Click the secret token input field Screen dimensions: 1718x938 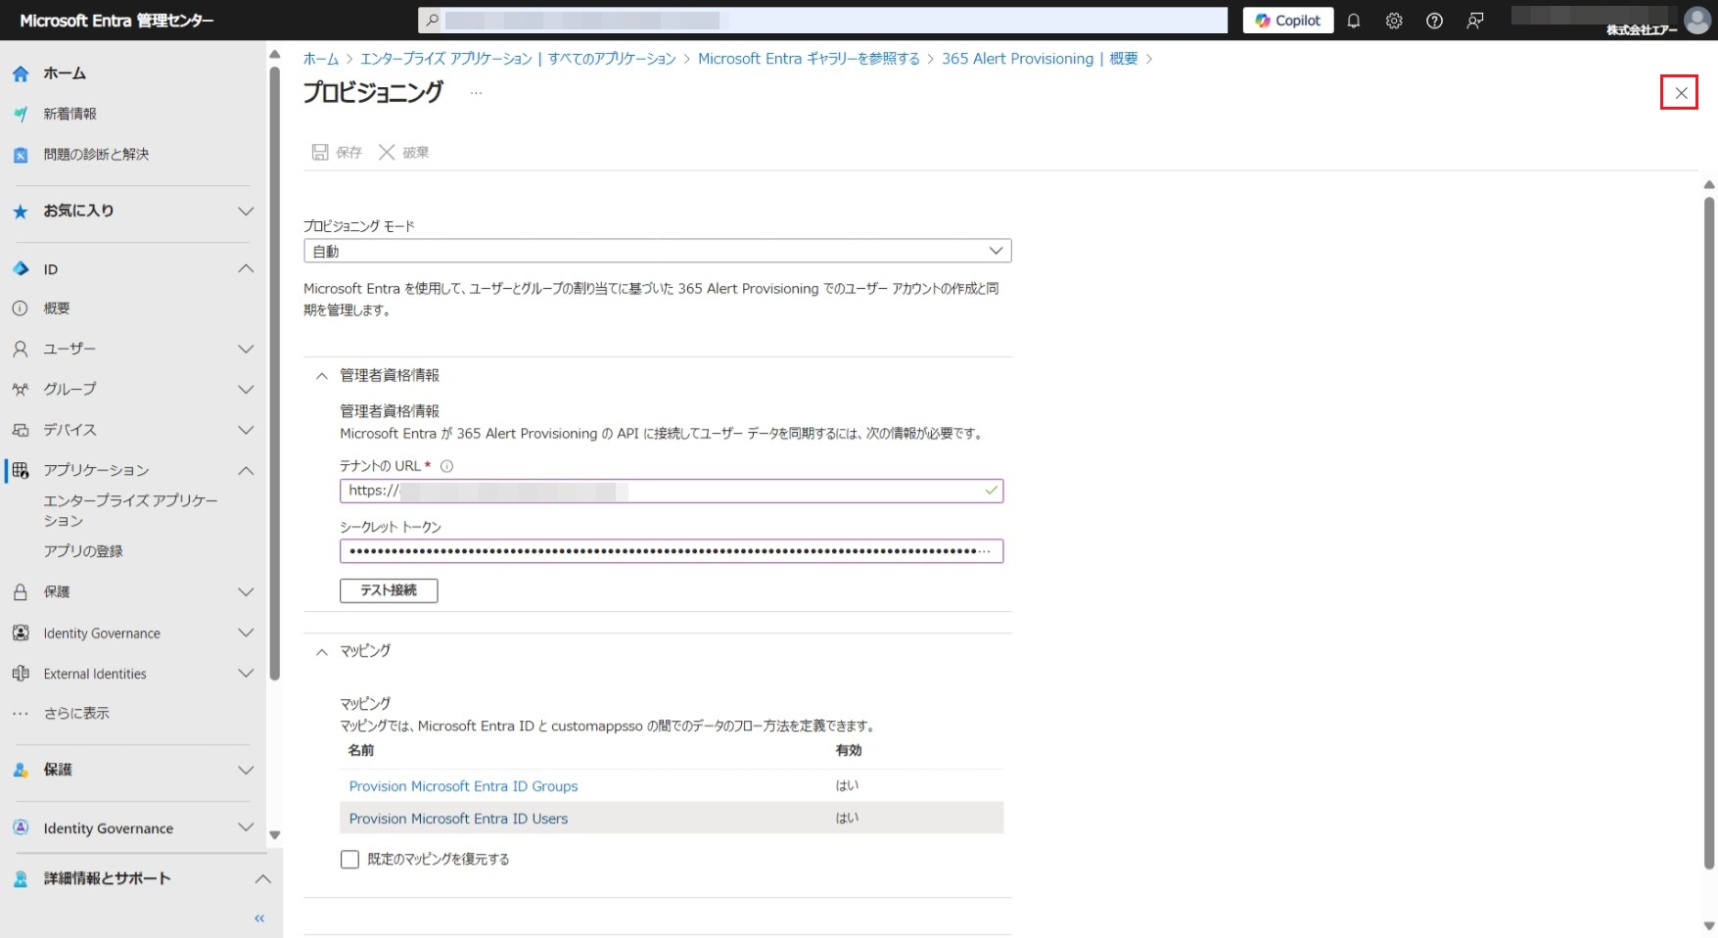pyautogui.click(x=671, y=551)
